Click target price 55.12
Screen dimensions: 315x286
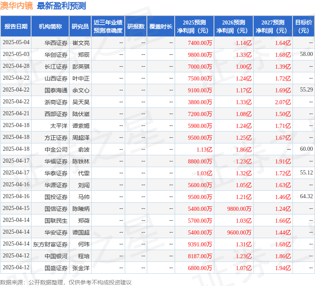tap(306, 172)
